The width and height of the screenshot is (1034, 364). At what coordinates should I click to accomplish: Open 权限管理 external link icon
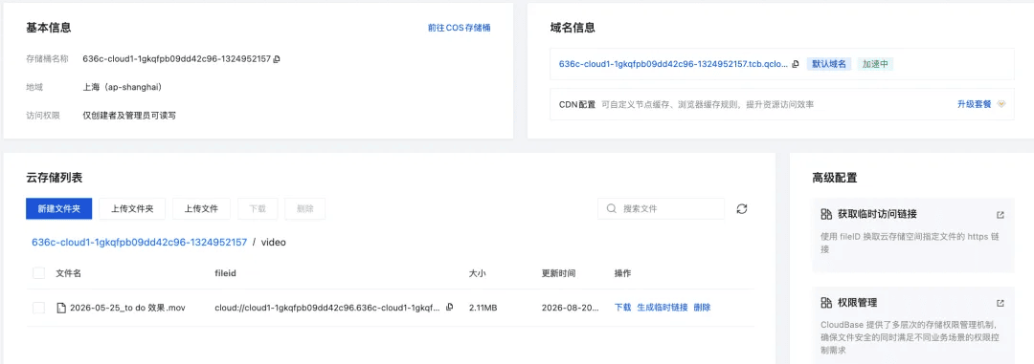point(1000,303)
